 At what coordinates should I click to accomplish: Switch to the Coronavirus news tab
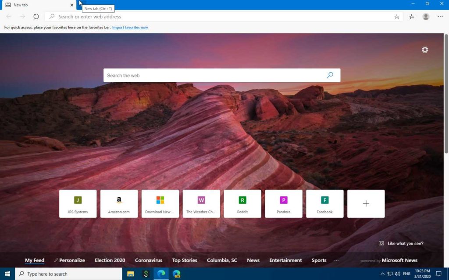(148, 260)
